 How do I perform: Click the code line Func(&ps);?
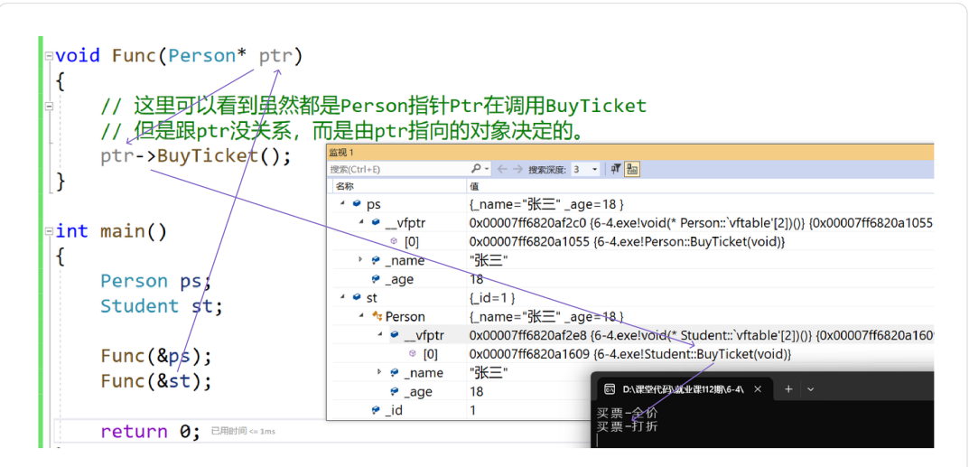156,357
